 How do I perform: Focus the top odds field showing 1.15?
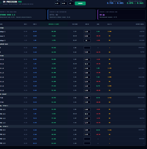[x=58, y=3]
